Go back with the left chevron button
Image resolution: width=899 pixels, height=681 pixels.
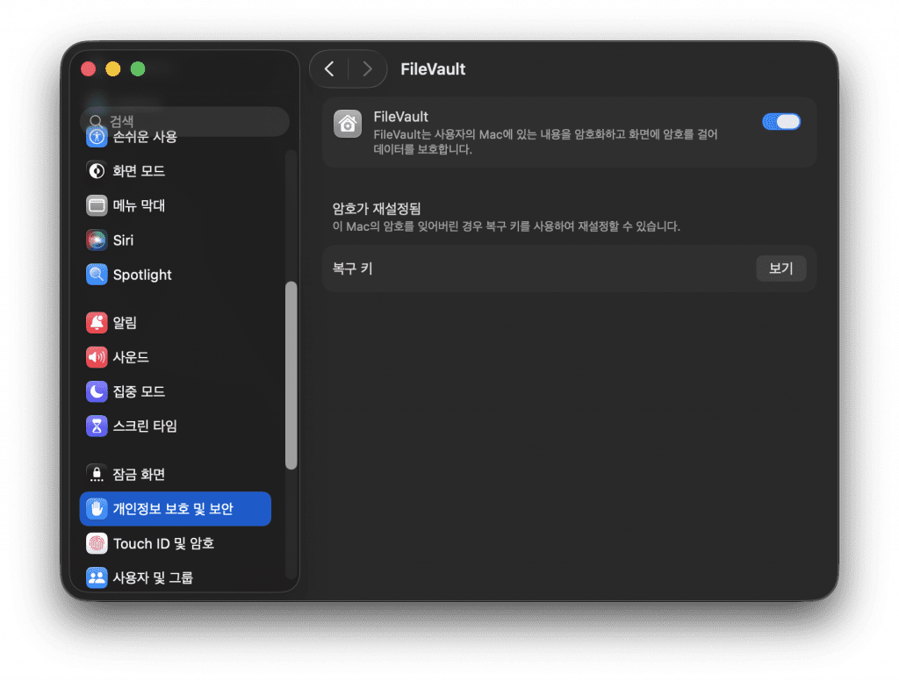click(x=329, y=69)
